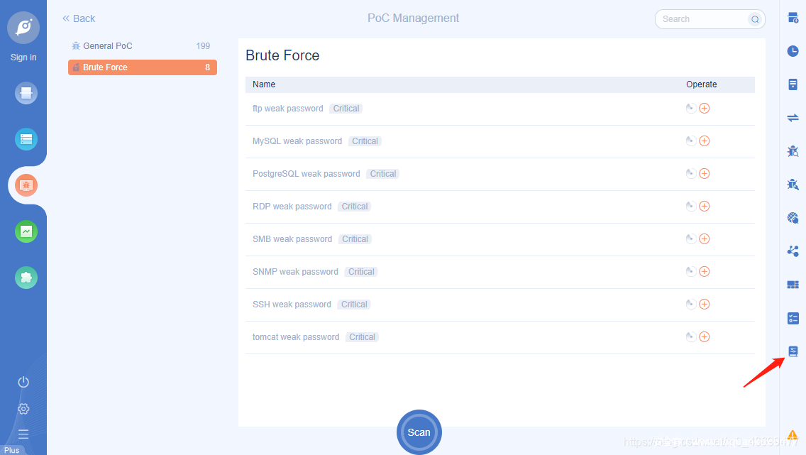Open the hamburger menu at bottom left
The height and width of the screenshot is (455, 806).
pyautogui.click(x=23, y=434)
